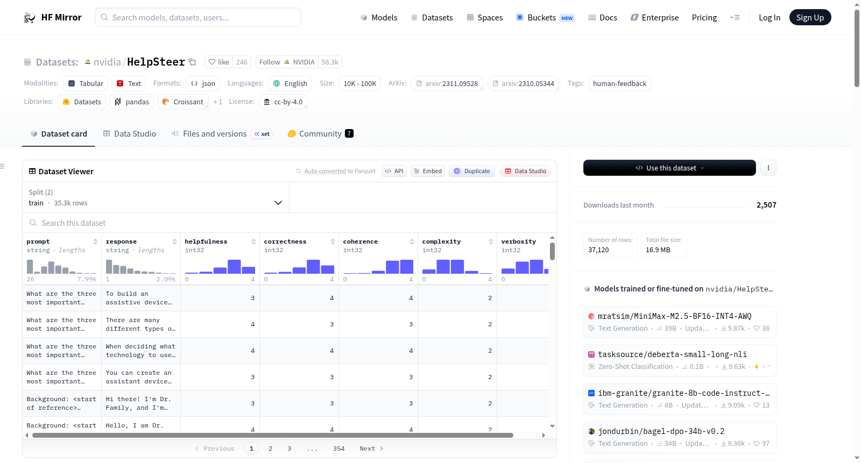The width and height of the screenshot is (861, 463).
Task: Go to page 2 of the dataset
Action: [270, 448]
